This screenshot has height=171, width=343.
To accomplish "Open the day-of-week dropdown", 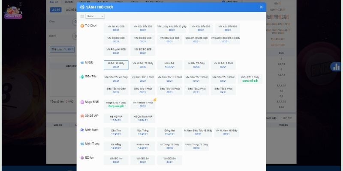I will click(x=95, y=16).
